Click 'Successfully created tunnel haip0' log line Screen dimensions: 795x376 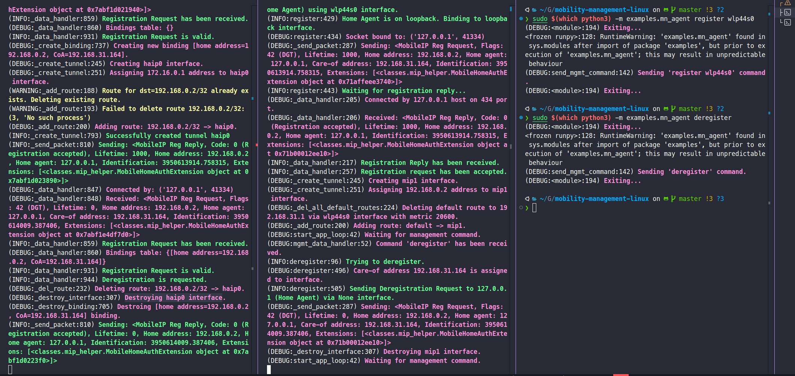coord(168,136)
